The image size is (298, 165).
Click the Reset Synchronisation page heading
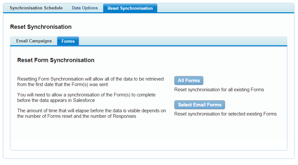[41, 27]
